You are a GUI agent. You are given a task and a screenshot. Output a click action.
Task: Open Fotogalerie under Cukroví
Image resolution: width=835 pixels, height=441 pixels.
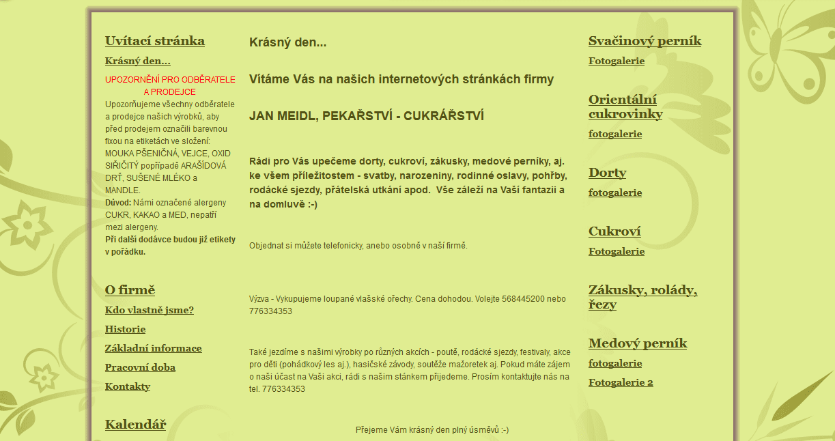coord(617,251)
